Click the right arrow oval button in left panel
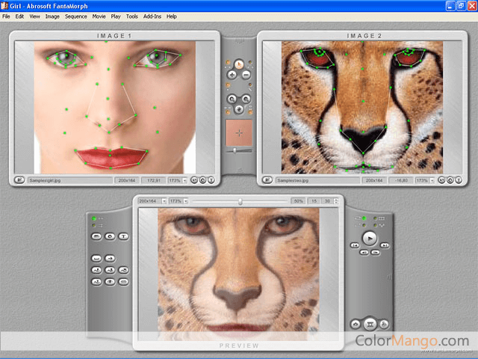 (110, 259)
